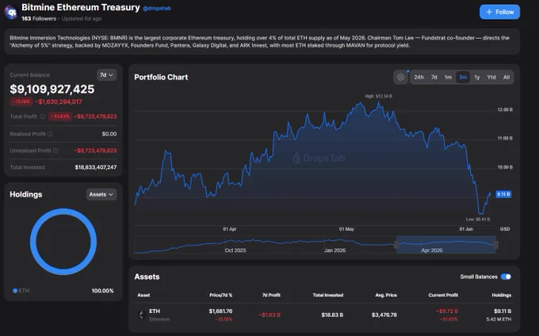Click the Jan 2026 navigator label

334,250
